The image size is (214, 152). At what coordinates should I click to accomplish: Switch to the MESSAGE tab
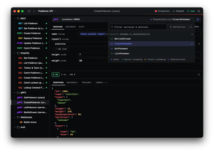pos(58,27)
